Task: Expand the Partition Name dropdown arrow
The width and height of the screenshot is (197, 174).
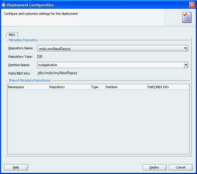Action: tap(186, 65)
